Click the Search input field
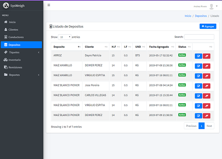This screenshot has width=222, height=159. (x=199, y=37)
